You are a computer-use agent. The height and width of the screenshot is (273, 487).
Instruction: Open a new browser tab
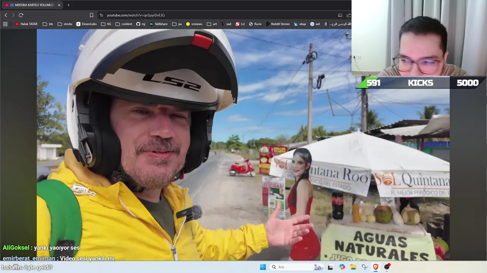click(68, 5)
